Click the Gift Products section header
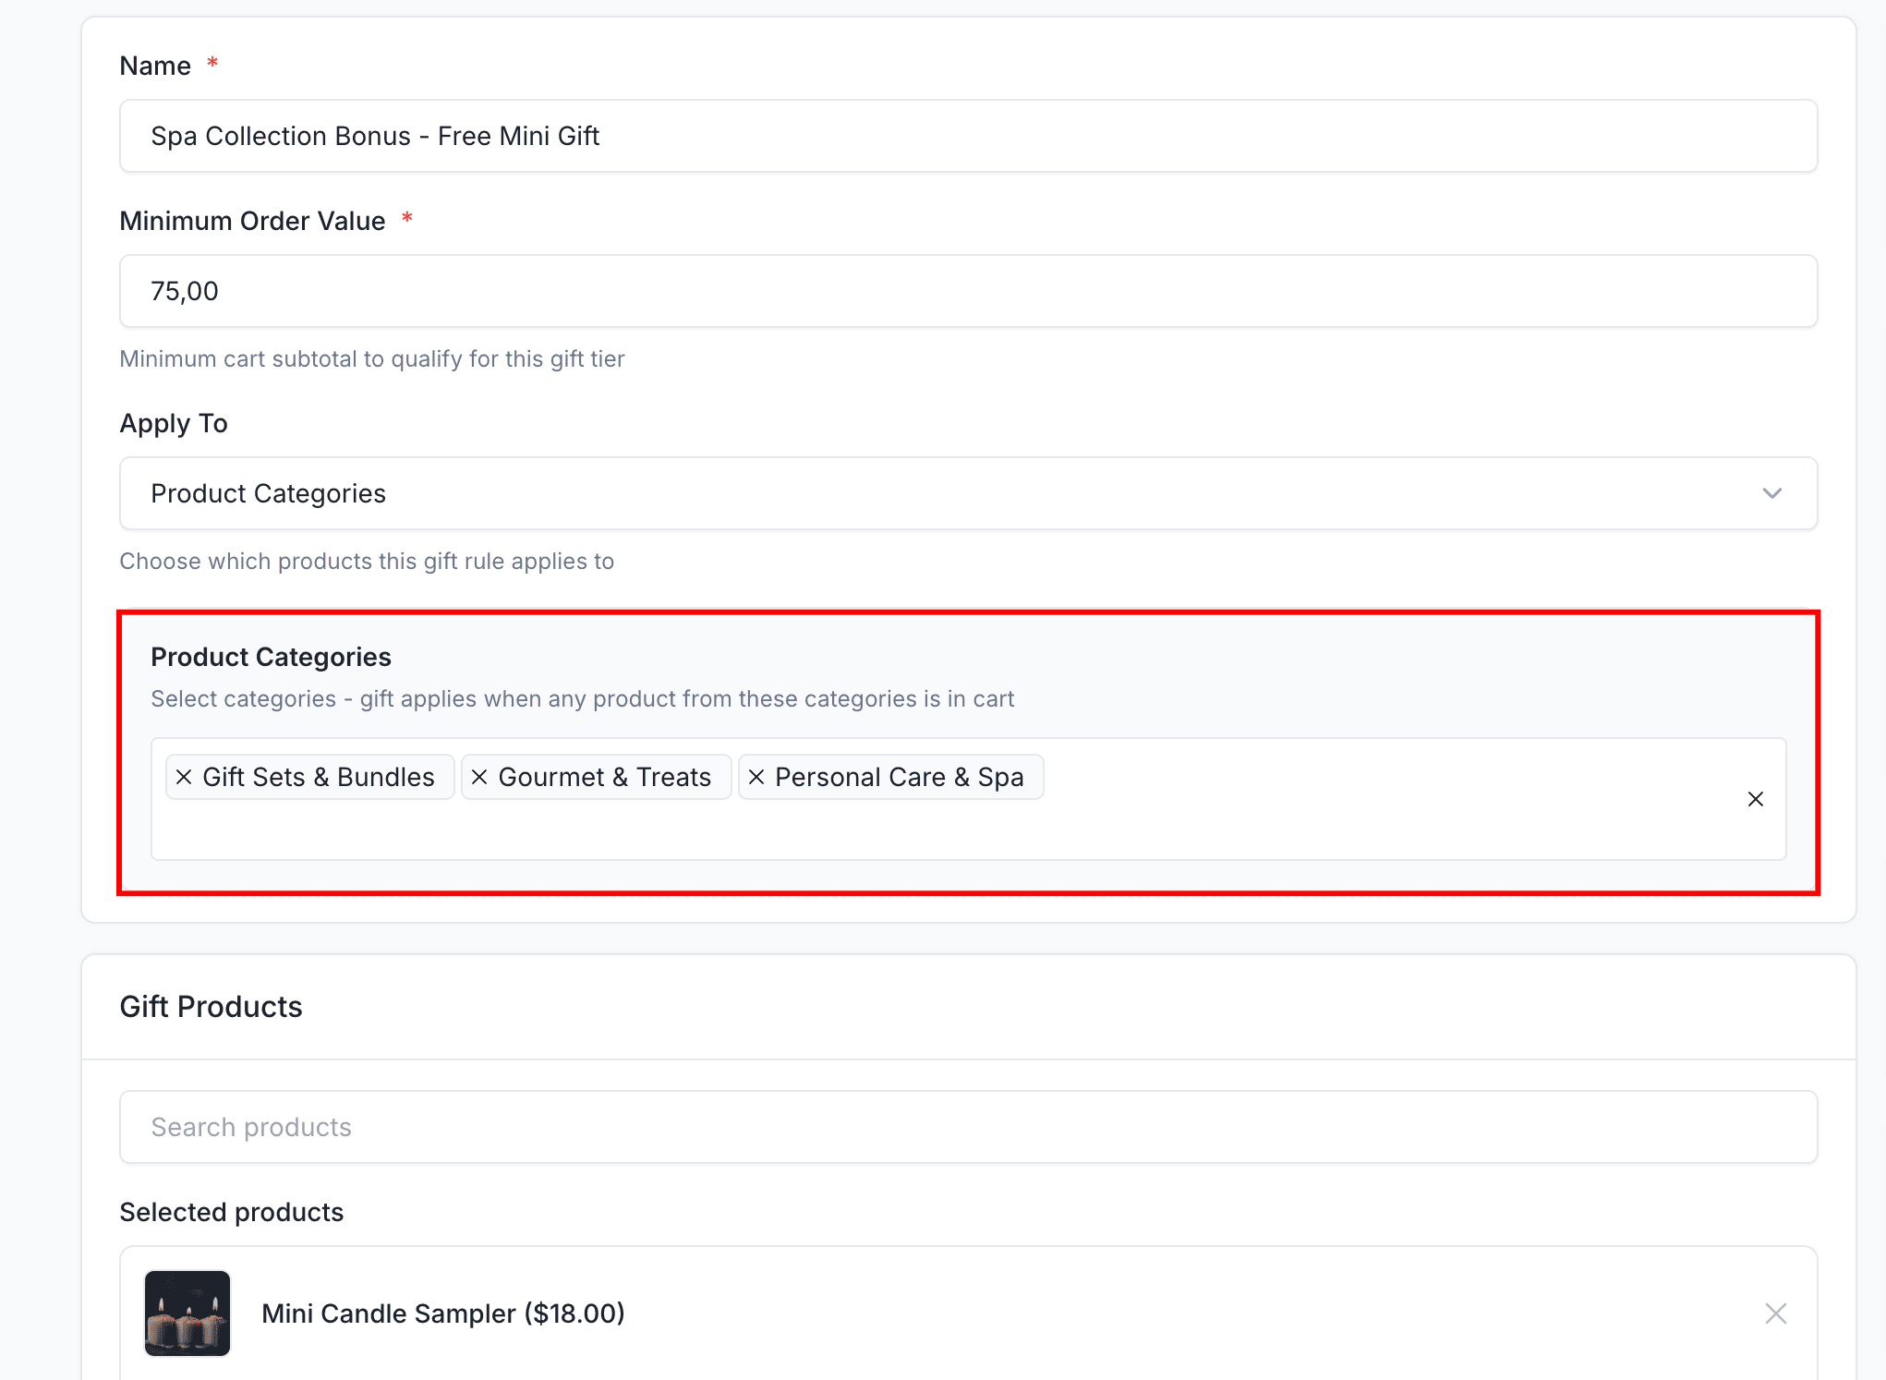 (211, 1006)
